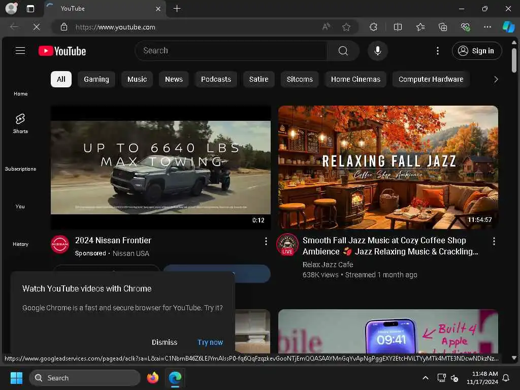Open the Nissan channel avatar

[60, 244]
